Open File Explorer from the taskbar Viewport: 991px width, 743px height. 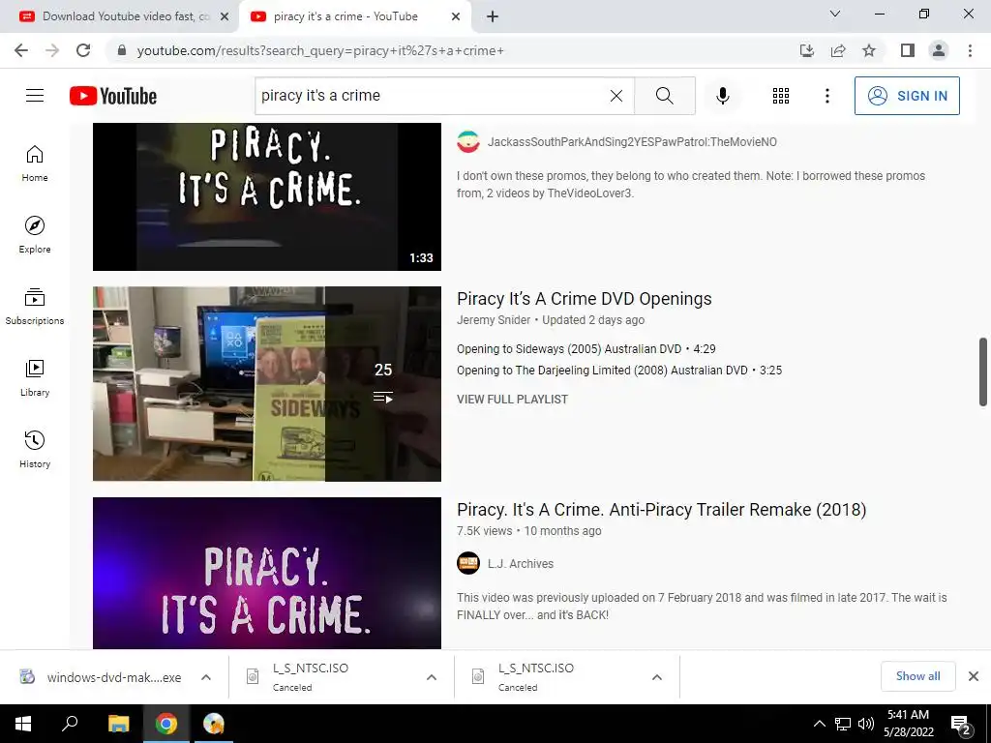[x=118, y=724]
